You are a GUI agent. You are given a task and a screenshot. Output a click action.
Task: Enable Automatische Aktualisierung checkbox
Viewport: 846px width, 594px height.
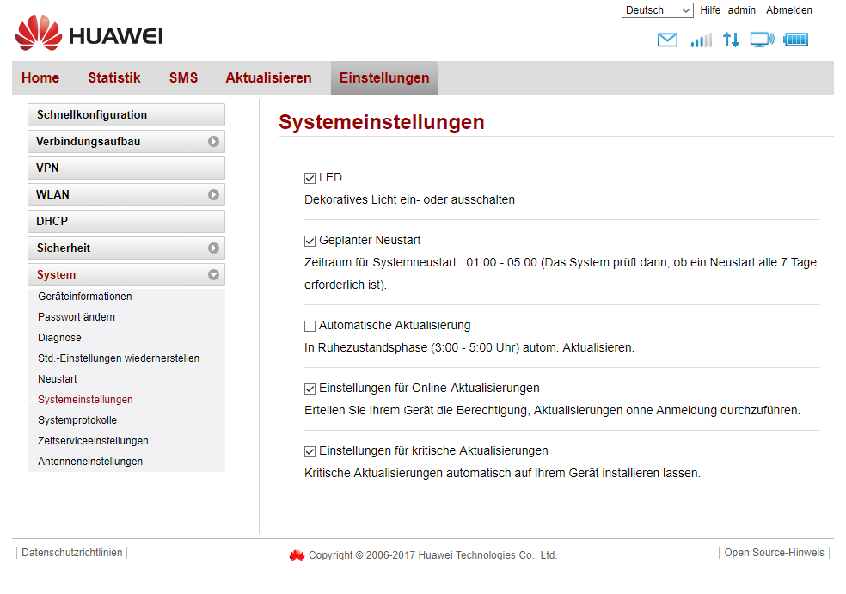[x=310, y=326]
